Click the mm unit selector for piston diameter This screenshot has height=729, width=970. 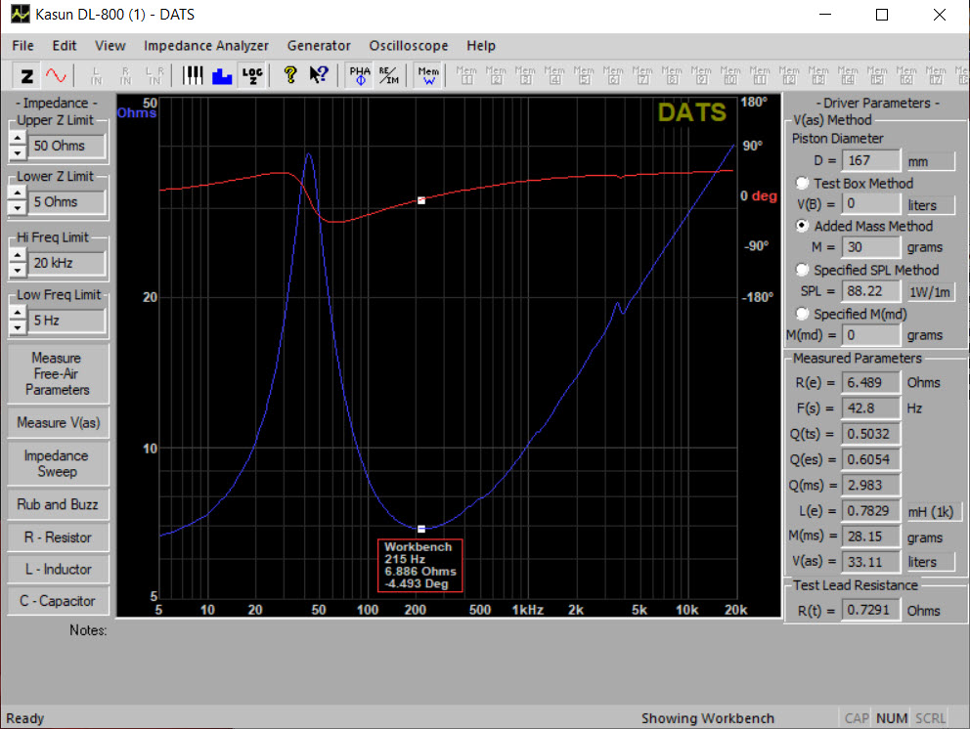929,161
